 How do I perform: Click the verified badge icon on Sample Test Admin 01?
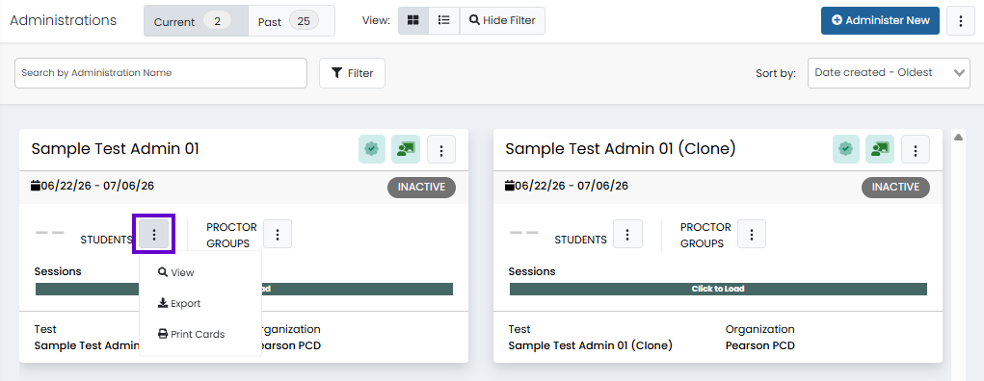click(372, 149)
